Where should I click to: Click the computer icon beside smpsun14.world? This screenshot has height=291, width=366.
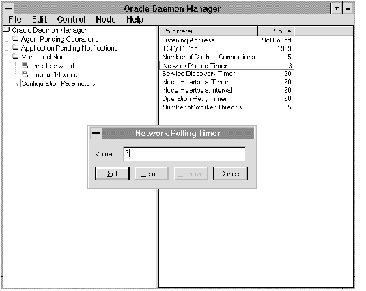(x=25, y=74)
